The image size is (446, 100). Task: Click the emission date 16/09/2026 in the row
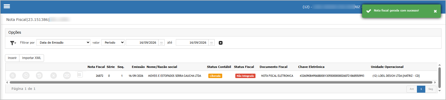(x=136, y=76)
